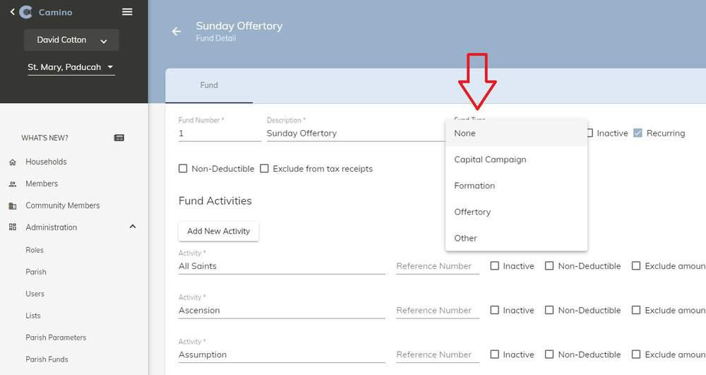This screenshot has height=375, width=706.
Task: Choose Other fund type
Action: pyautogui.click(x=517, y=238)
